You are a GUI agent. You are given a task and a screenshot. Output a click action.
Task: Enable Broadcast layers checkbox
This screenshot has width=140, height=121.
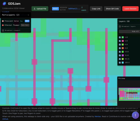point(120,27)
